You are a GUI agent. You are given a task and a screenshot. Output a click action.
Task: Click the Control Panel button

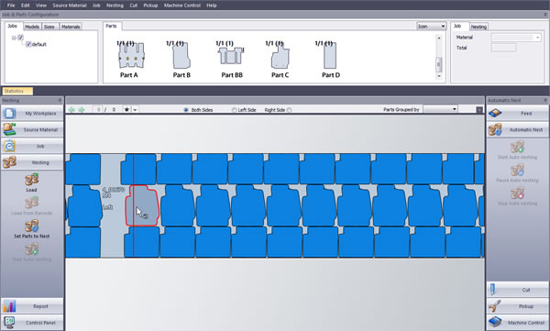32,322
